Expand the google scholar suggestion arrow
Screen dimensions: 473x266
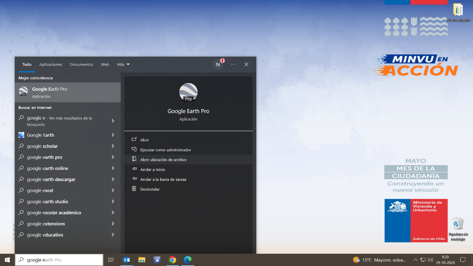click(113, 146)
